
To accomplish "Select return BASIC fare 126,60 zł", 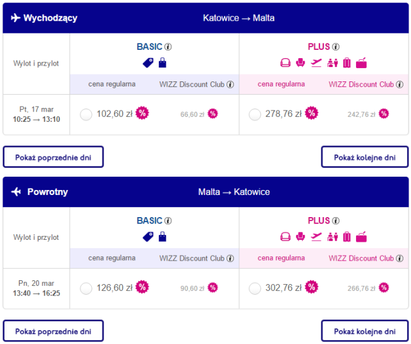I will (86, 288).
